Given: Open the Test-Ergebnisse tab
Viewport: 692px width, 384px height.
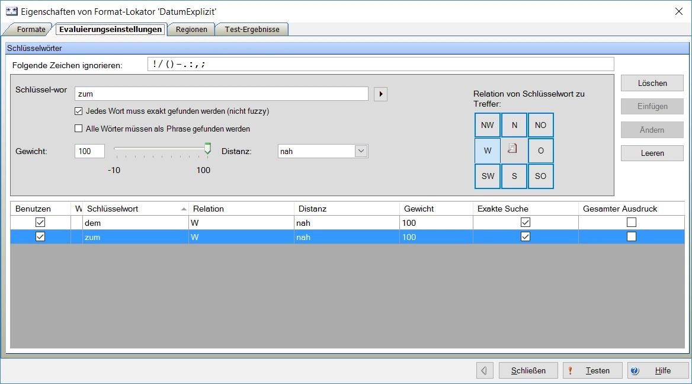Looking at the screenshot, I should click(252, 29).
